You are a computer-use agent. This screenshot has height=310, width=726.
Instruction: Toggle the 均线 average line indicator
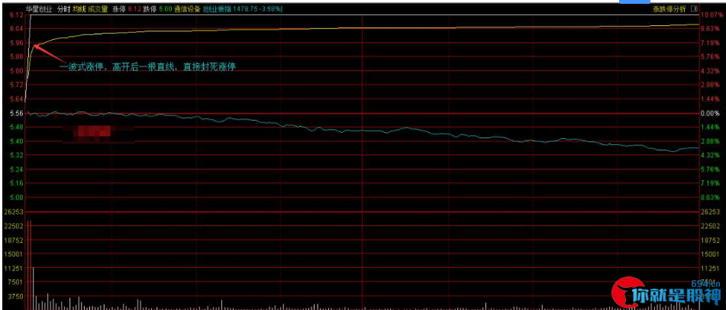tap(79, 9)
